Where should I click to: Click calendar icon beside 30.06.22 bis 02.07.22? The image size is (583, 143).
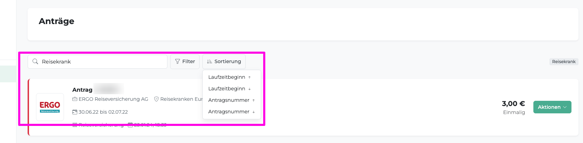(x=74, y=112)
